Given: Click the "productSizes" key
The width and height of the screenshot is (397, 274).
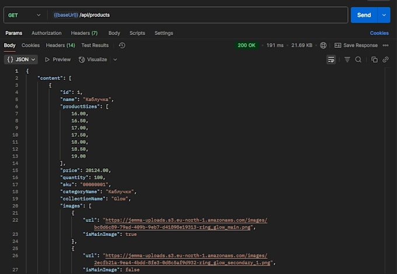Looking at the screenshot, I should pyautogui.click(x=80, y=106).
